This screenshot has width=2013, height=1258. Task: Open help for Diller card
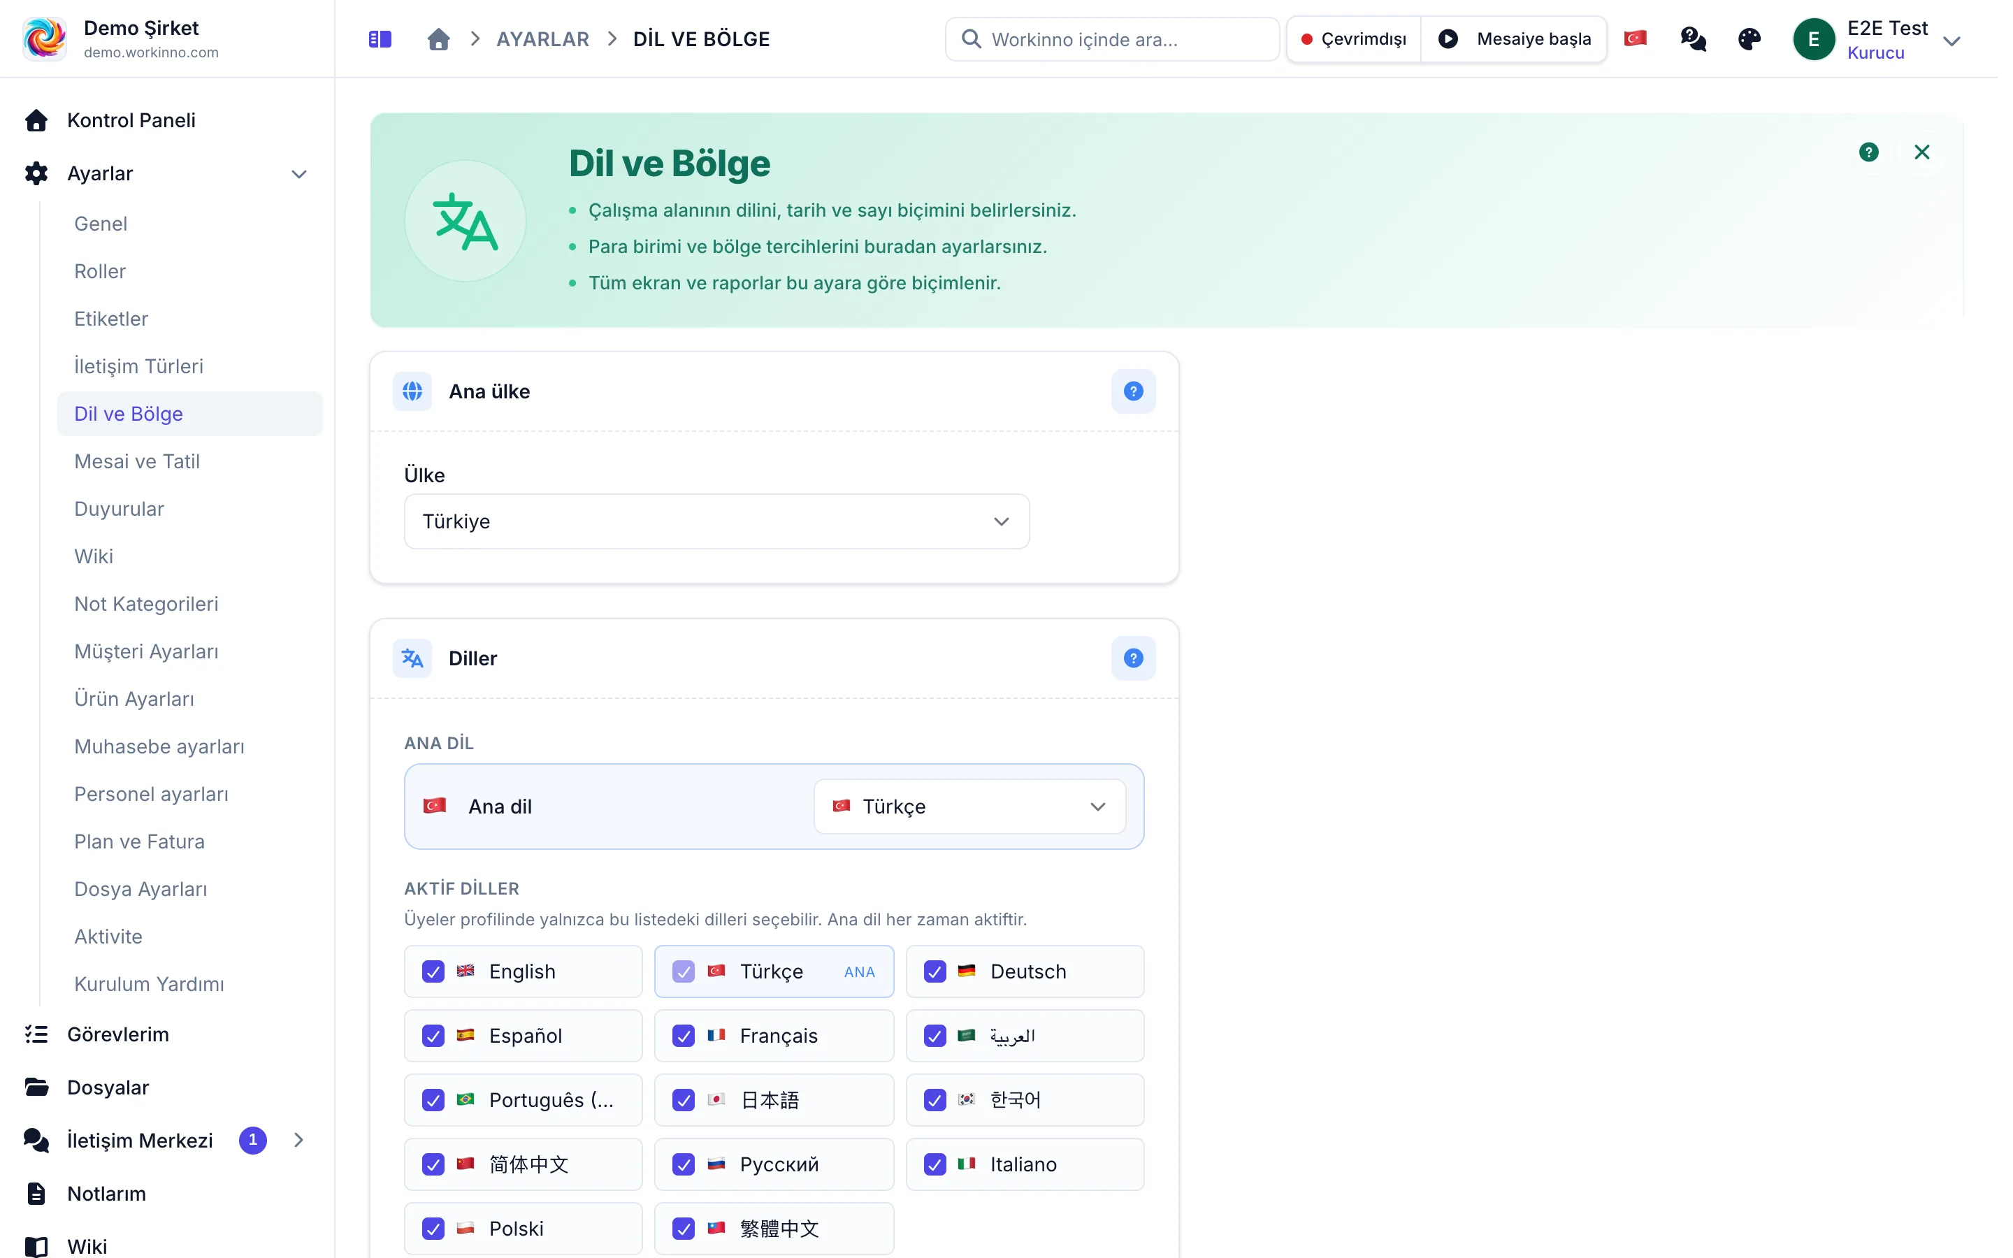(x=1133, y=658)
